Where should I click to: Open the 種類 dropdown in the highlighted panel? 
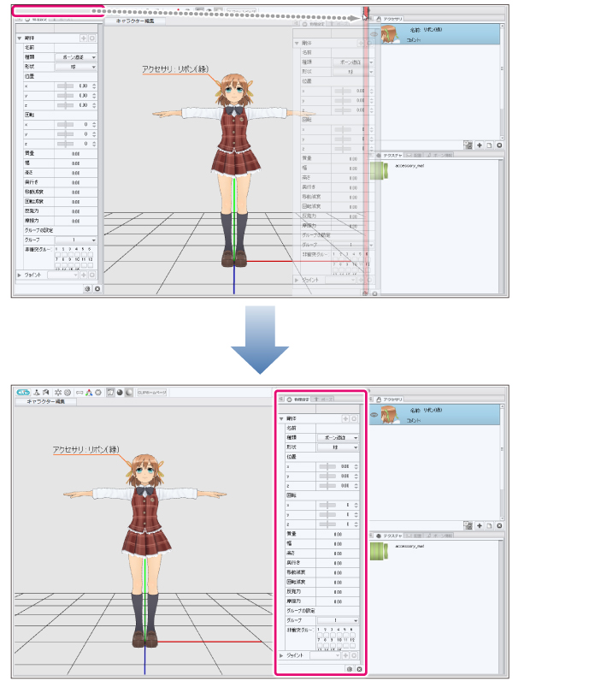[x=338, y=437]
